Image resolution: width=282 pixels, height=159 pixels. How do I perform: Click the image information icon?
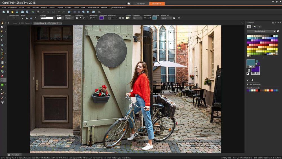pos(69,12)
